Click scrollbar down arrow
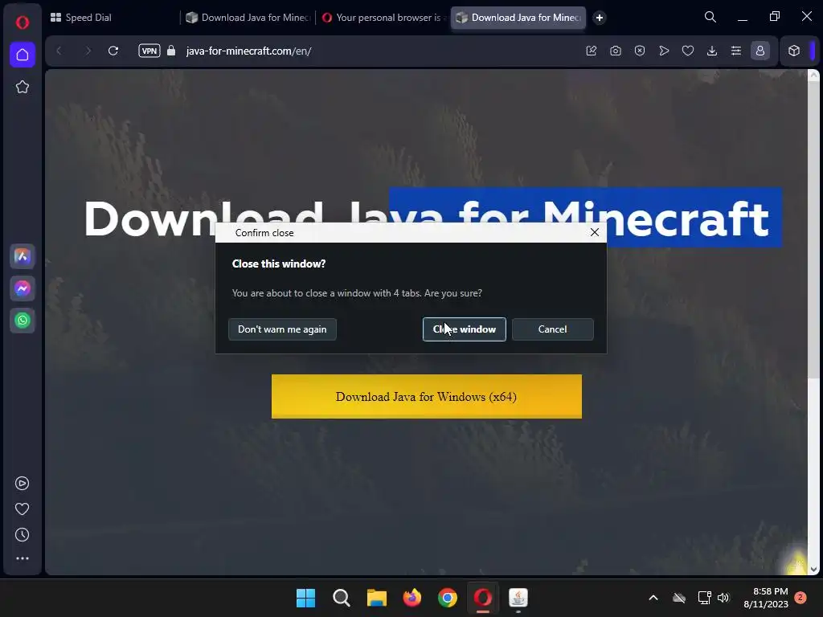This screenshot has width=823, height=617. [813, 570]
